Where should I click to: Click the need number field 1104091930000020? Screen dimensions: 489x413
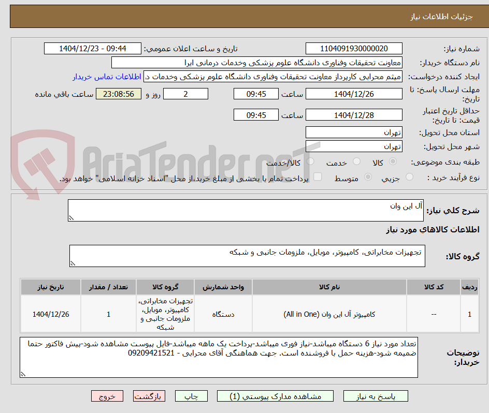354,49
